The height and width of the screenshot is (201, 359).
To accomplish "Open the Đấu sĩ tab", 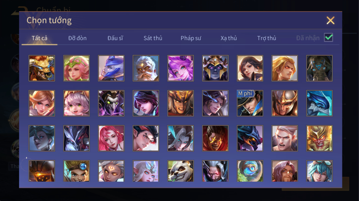I will pos(115,38).
